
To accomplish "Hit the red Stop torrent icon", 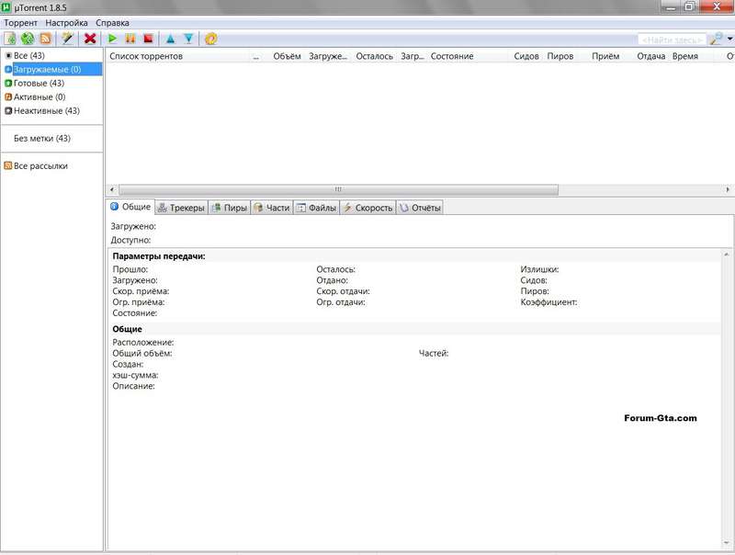I will click(147, 39).
